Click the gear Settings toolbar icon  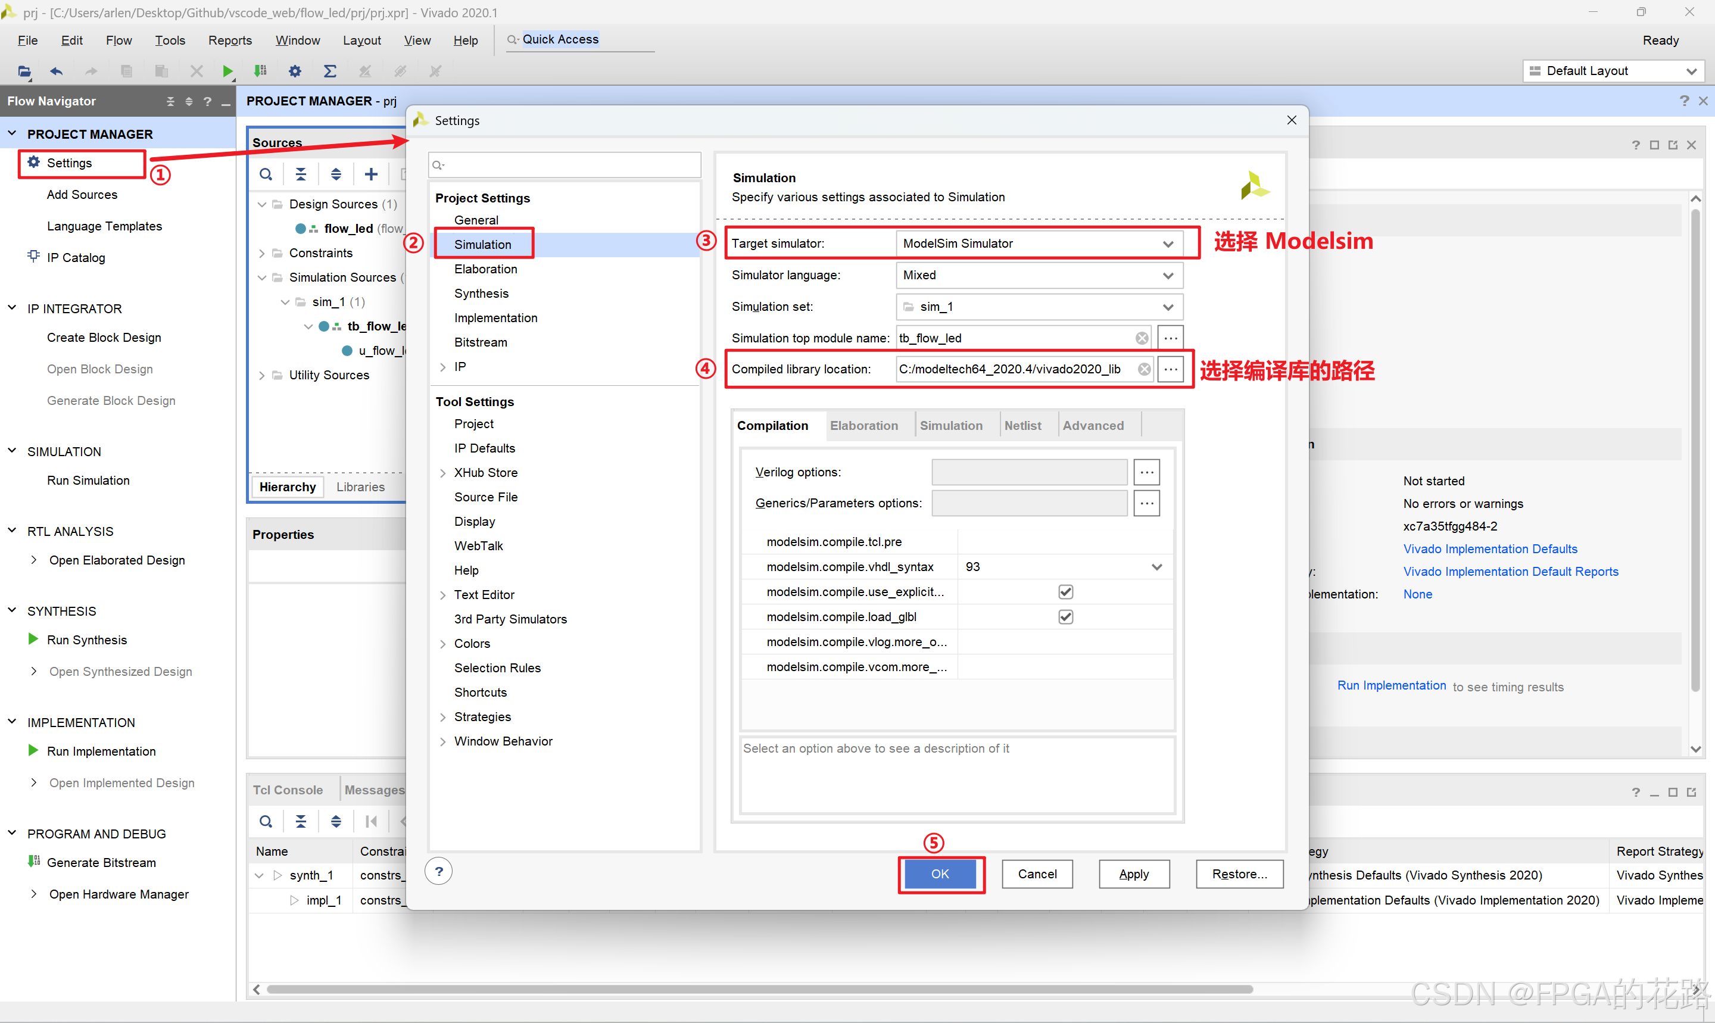pyautogui.click(x=295, y=71)
